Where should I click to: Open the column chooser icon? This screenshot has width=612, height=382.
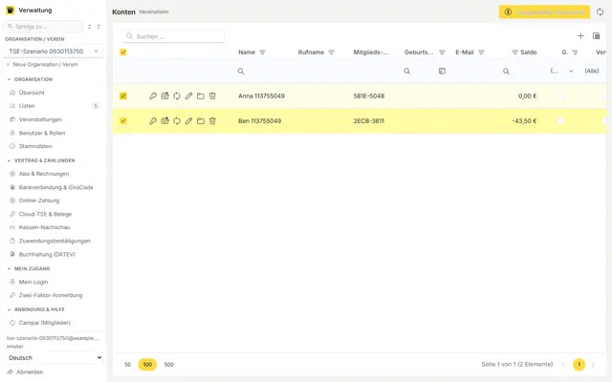596,36
